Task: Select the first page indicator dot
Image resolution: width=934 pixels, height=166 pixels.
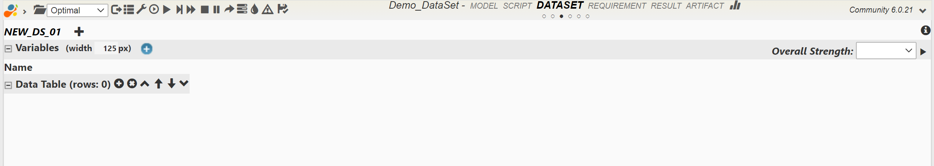Action: tap(544, 17)
